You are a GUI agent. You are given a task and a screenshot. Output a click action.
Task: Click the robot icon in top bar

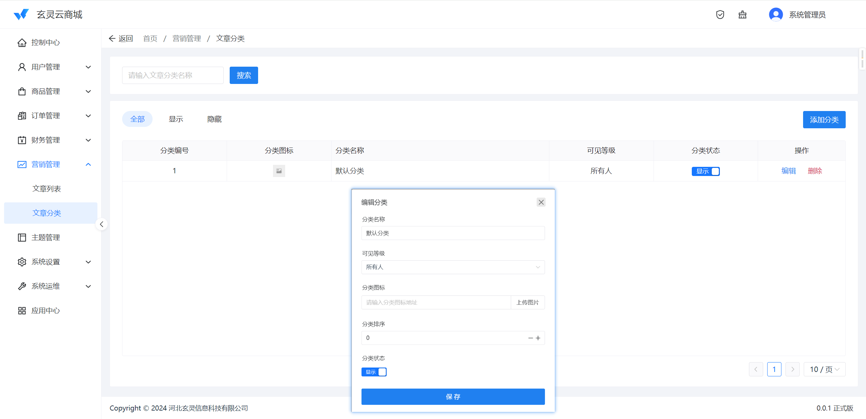tap(742, 15)
